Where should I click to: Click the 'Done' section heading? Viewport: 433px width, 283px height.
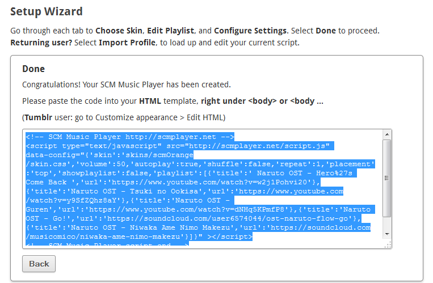tap(33, 69)
